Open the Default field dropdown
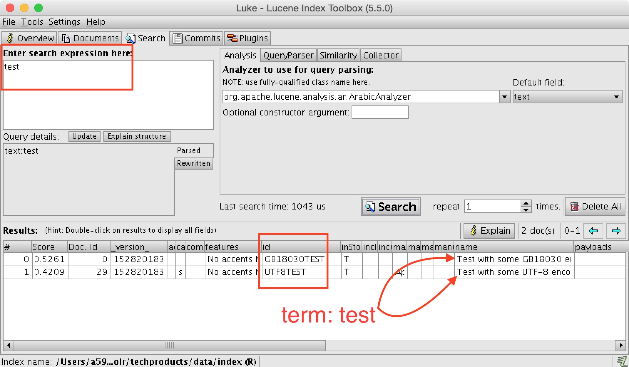Screen dimensions: 629x367 616,97
